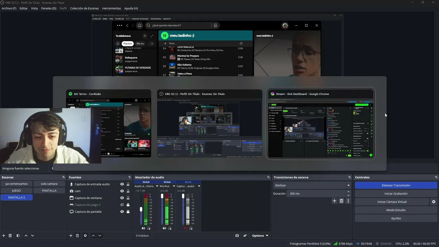Open the mixer Options dropdown
This screenshot has width=439, height=247.
(x=260, y=236)
